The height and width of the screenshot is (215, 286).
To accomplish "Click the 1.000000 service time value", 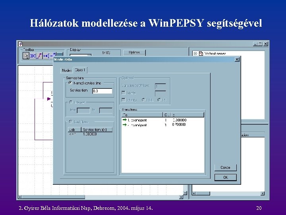I will [x=90, y=134].
